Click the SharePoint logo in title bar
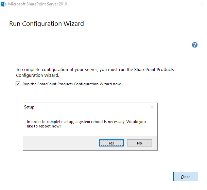 [4, 4]
